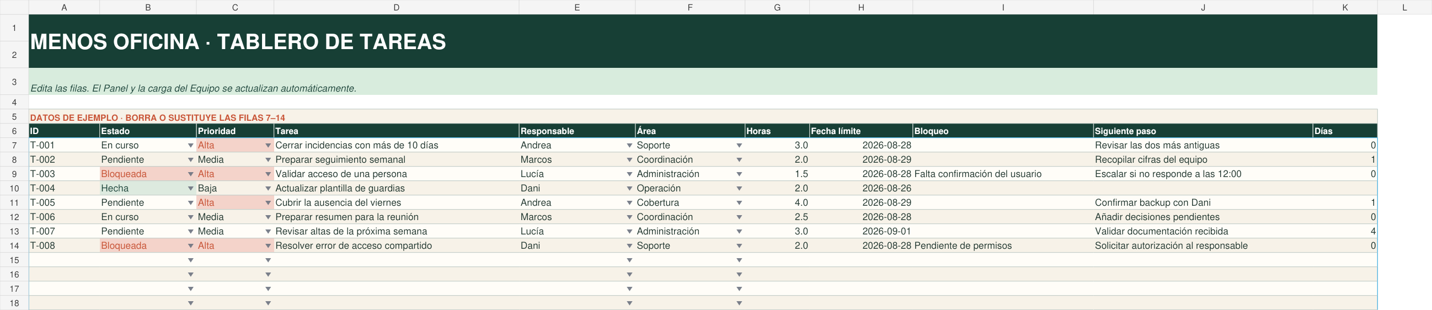Open Prioridad dropdown in empty row 16
The height and width of the screenshot is (310, 1432).
[x=268, y=275]
